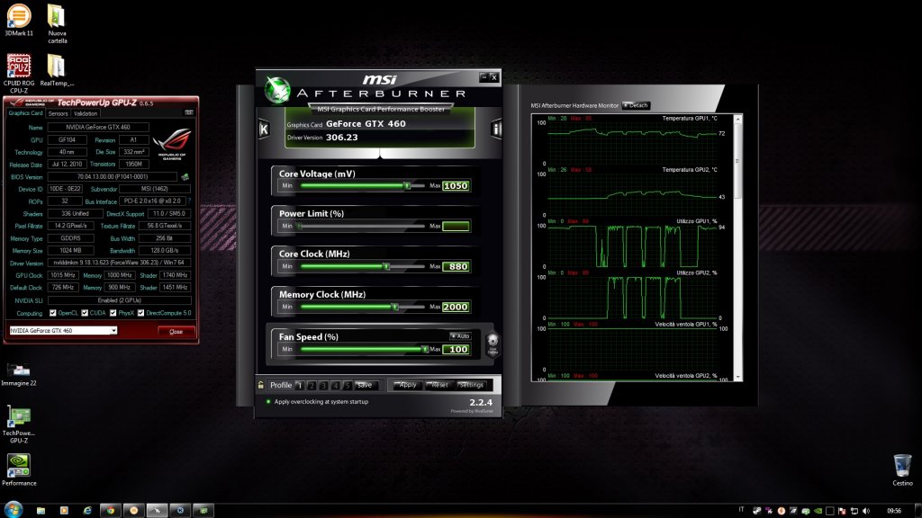Click the NVIDIA tray icon in system tray
This screenshot has width=922, height=518.
pos(818,511)
